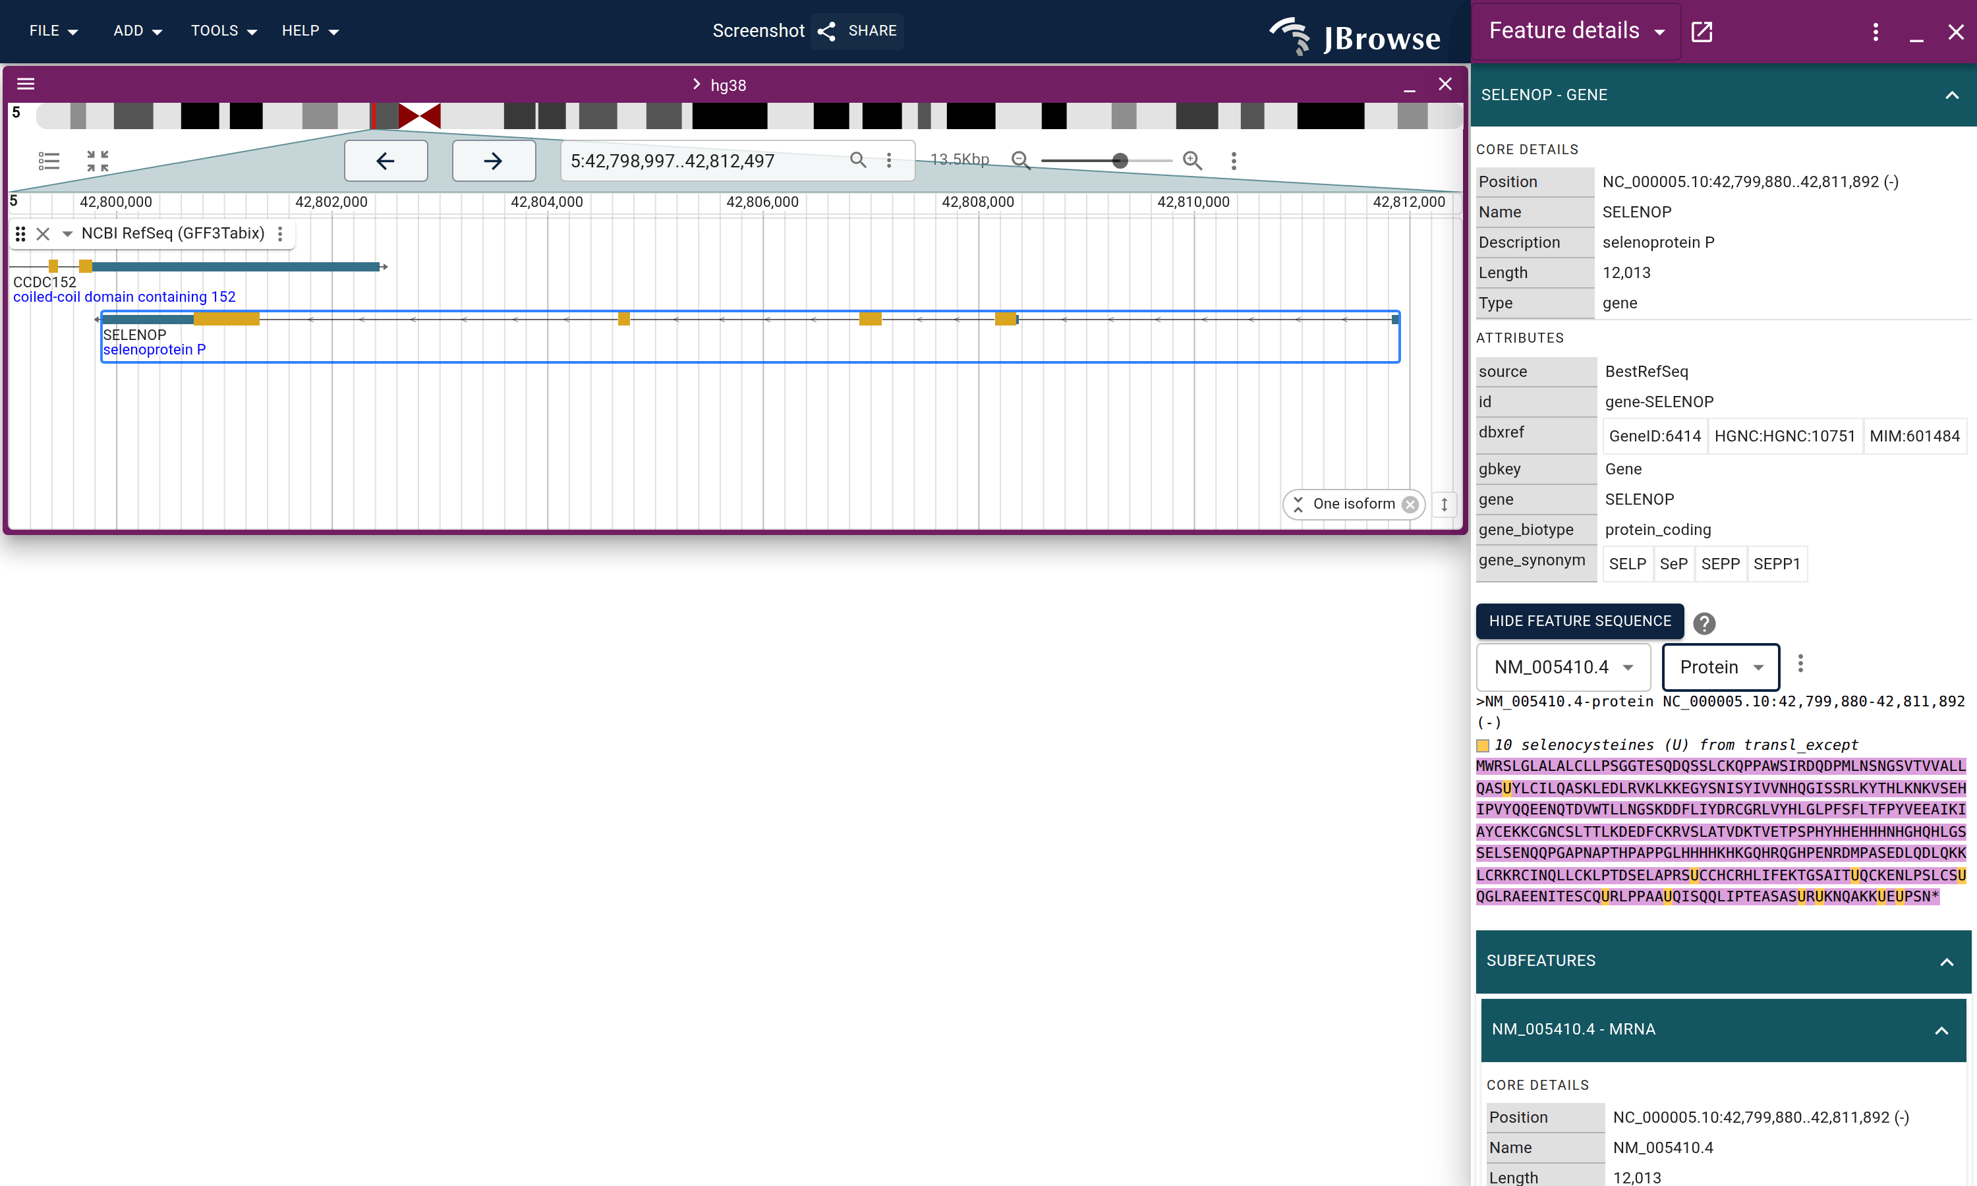Open the ADD menu
Image resolution: width=1977 pixels, height=1186 pixels.
pyautogui.click(x=138, y=31)
